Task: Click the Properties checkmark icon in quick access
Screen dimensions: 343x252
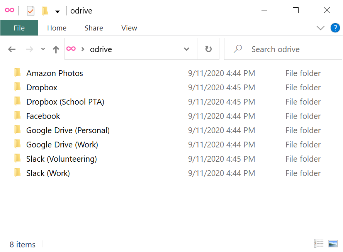Action: [31, 11]
